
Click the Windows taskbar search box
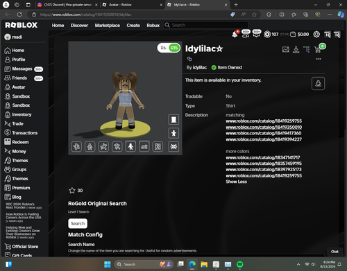tap(144, 264)
